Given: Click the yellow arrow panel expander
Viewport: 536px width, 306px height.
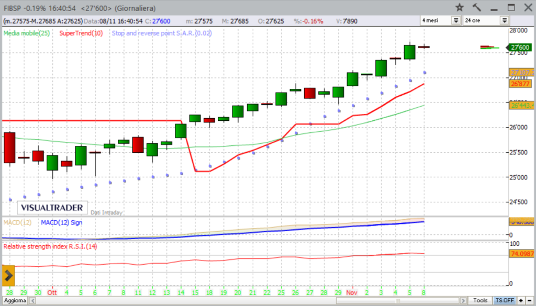Looking at the screenshot, I should tap(8, 274).
